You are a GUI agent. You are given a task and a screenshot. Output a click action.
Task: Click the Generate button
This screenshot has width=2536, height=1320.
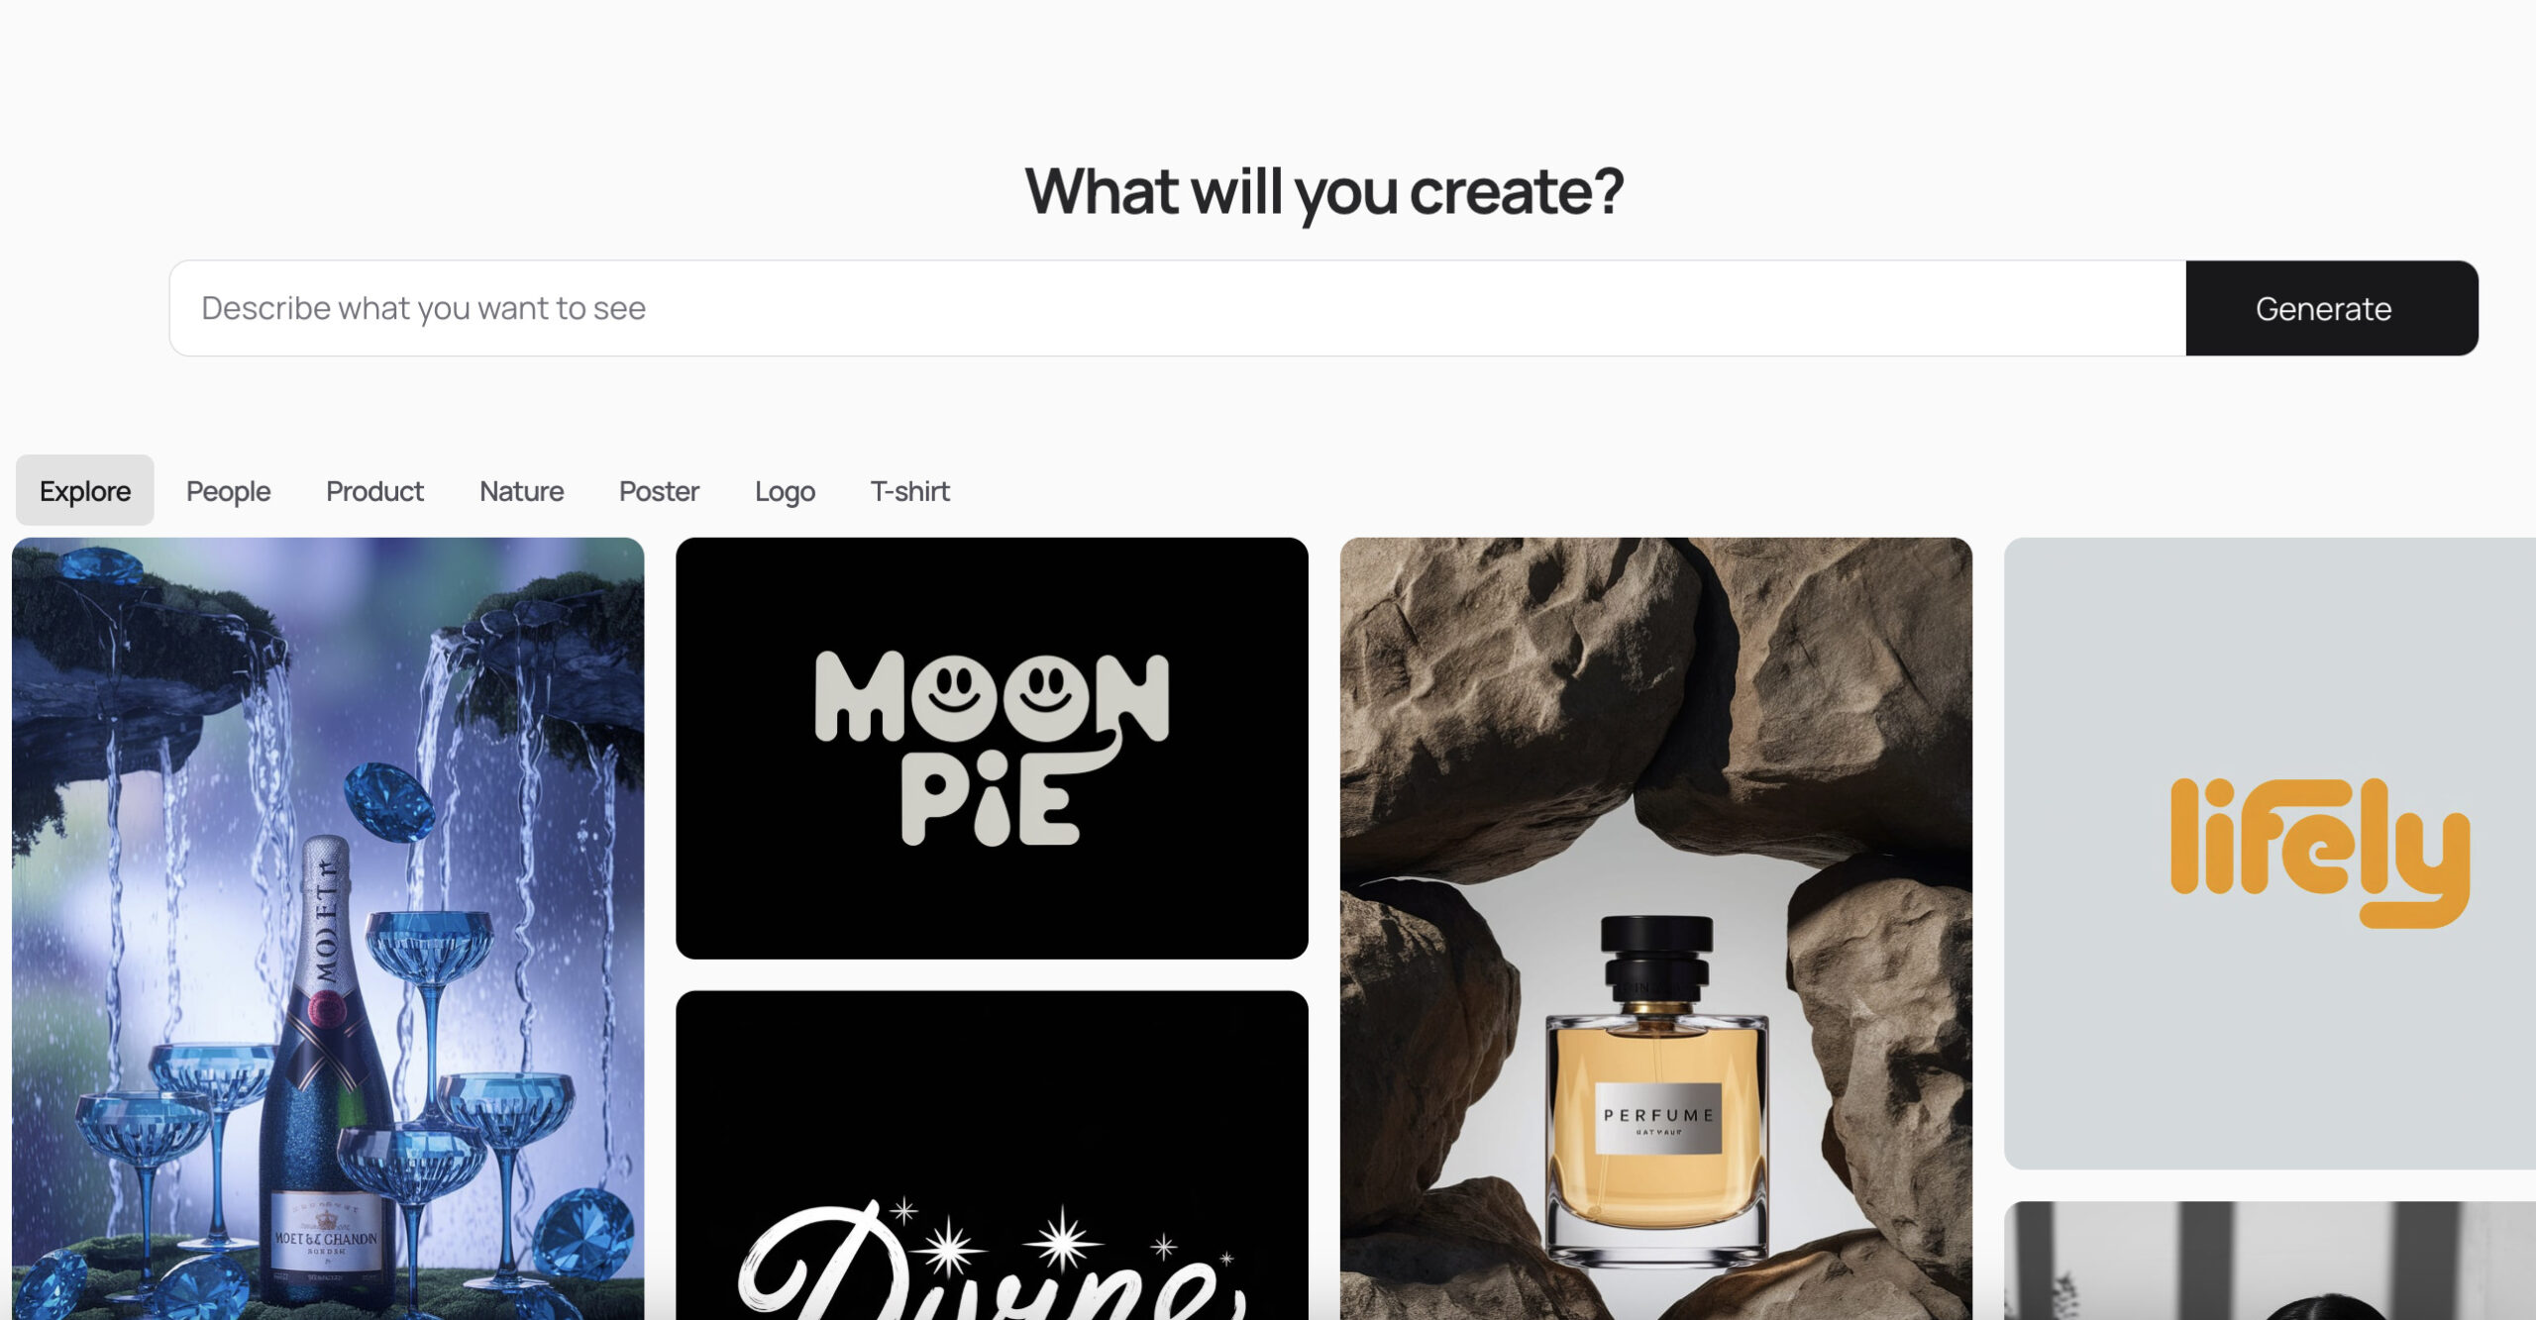(x=2331, y=308)
